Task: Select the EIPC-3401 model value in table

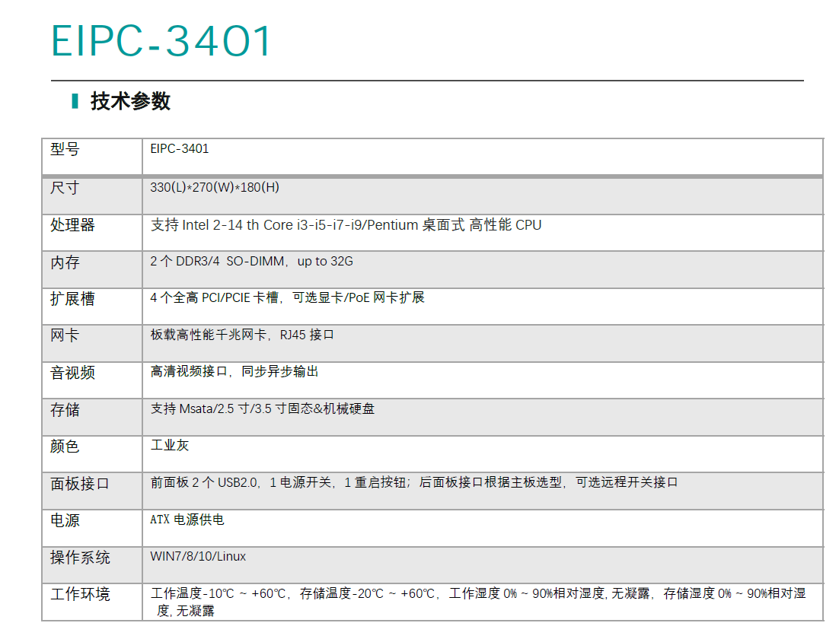Action: point(180,149)
